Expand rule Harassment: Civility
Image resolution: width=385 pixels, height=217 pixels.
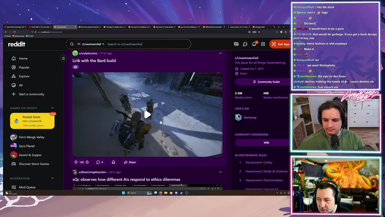coord(259,162)
